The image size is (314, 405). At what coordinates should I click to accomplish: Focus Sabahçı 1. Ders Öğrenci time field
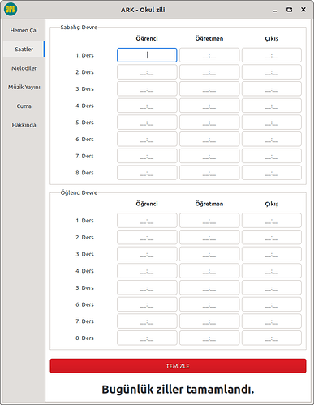point(147,55)
